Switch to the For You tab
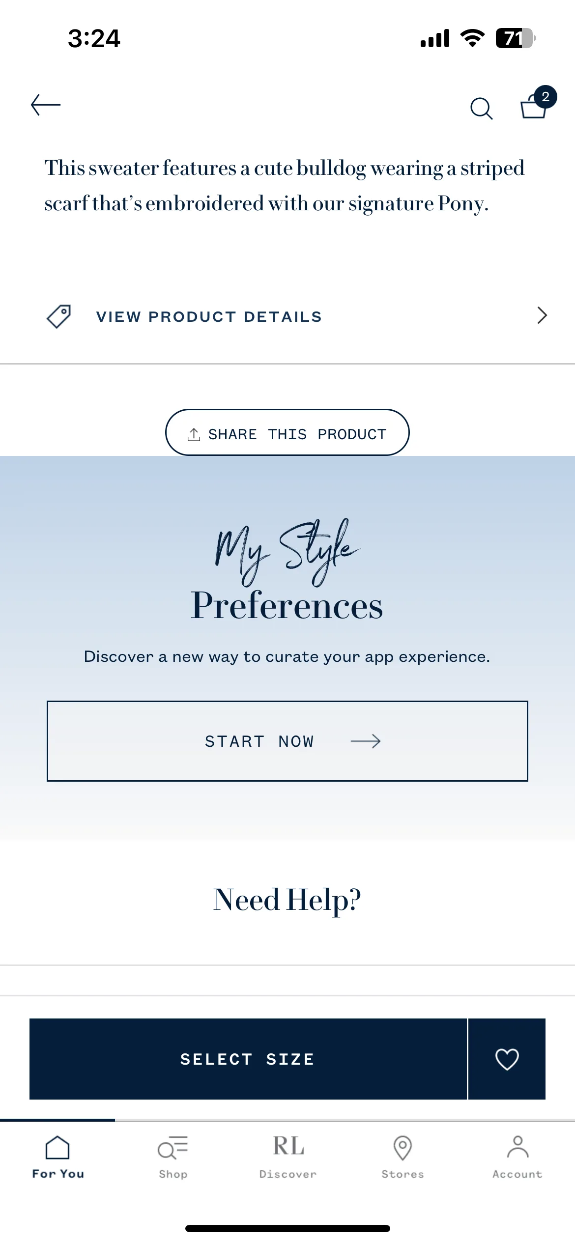The width and height of the screenshot is (575, 1244). pos(57,1157)
